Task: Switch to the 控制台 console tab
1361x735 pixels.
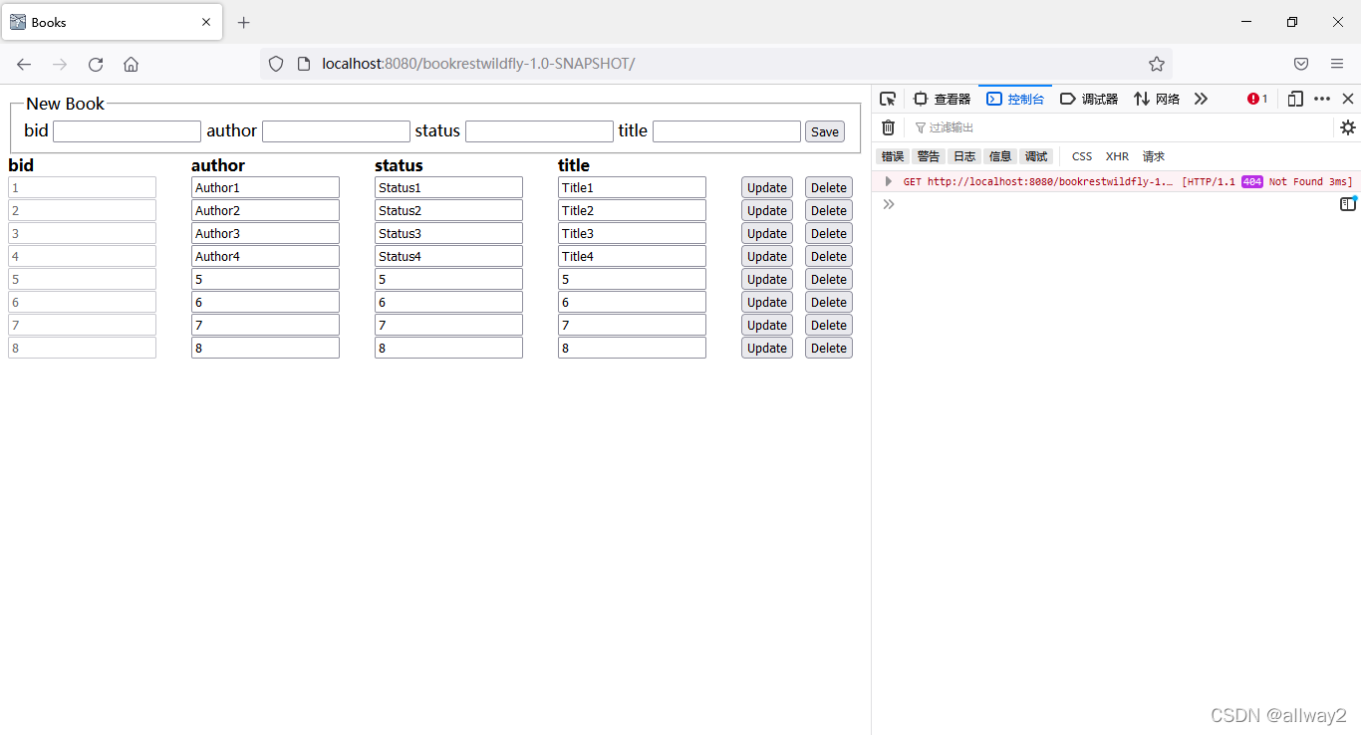Action: tap(1015, 99)
